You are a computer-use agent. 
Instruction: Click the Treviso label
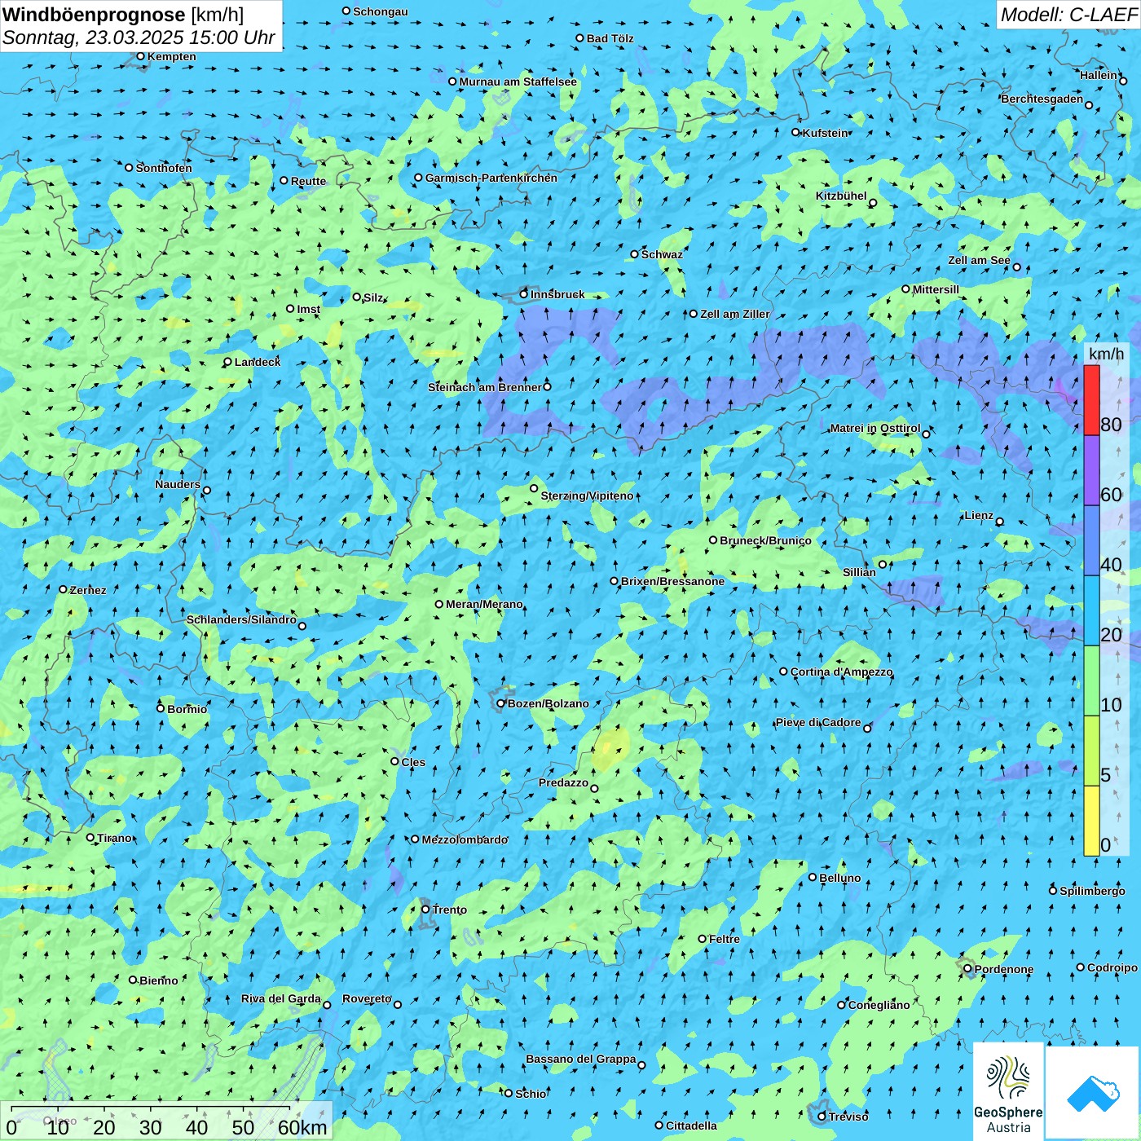848,1117
